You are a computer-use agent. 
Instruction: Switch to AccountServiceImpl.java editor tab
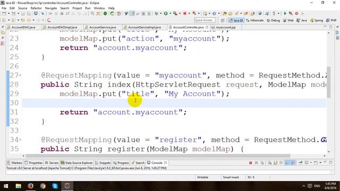(x=144, y=27)
